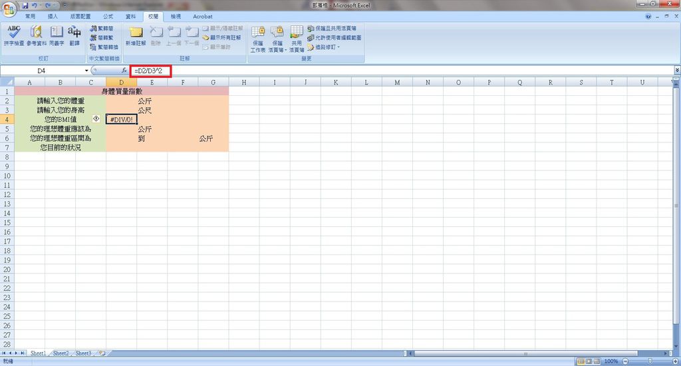Open 保護活頁簿 dropdown

point(277,39)
